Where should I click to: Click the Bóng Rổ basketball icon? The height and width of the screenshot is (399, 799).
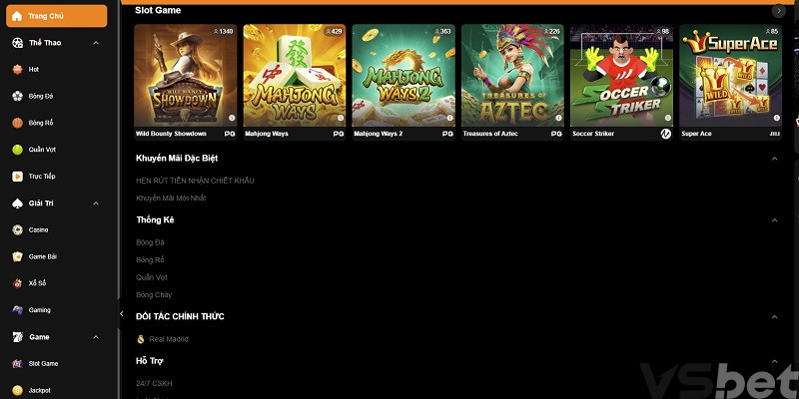pos(17,123)
